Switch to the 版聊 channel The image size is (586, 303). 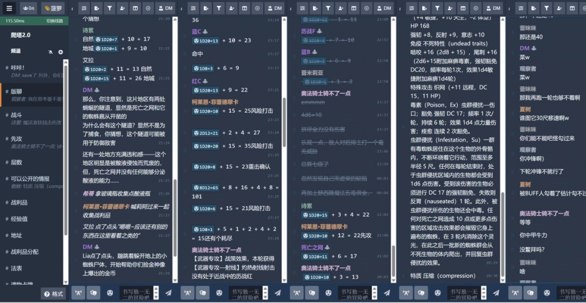(31, 95)
